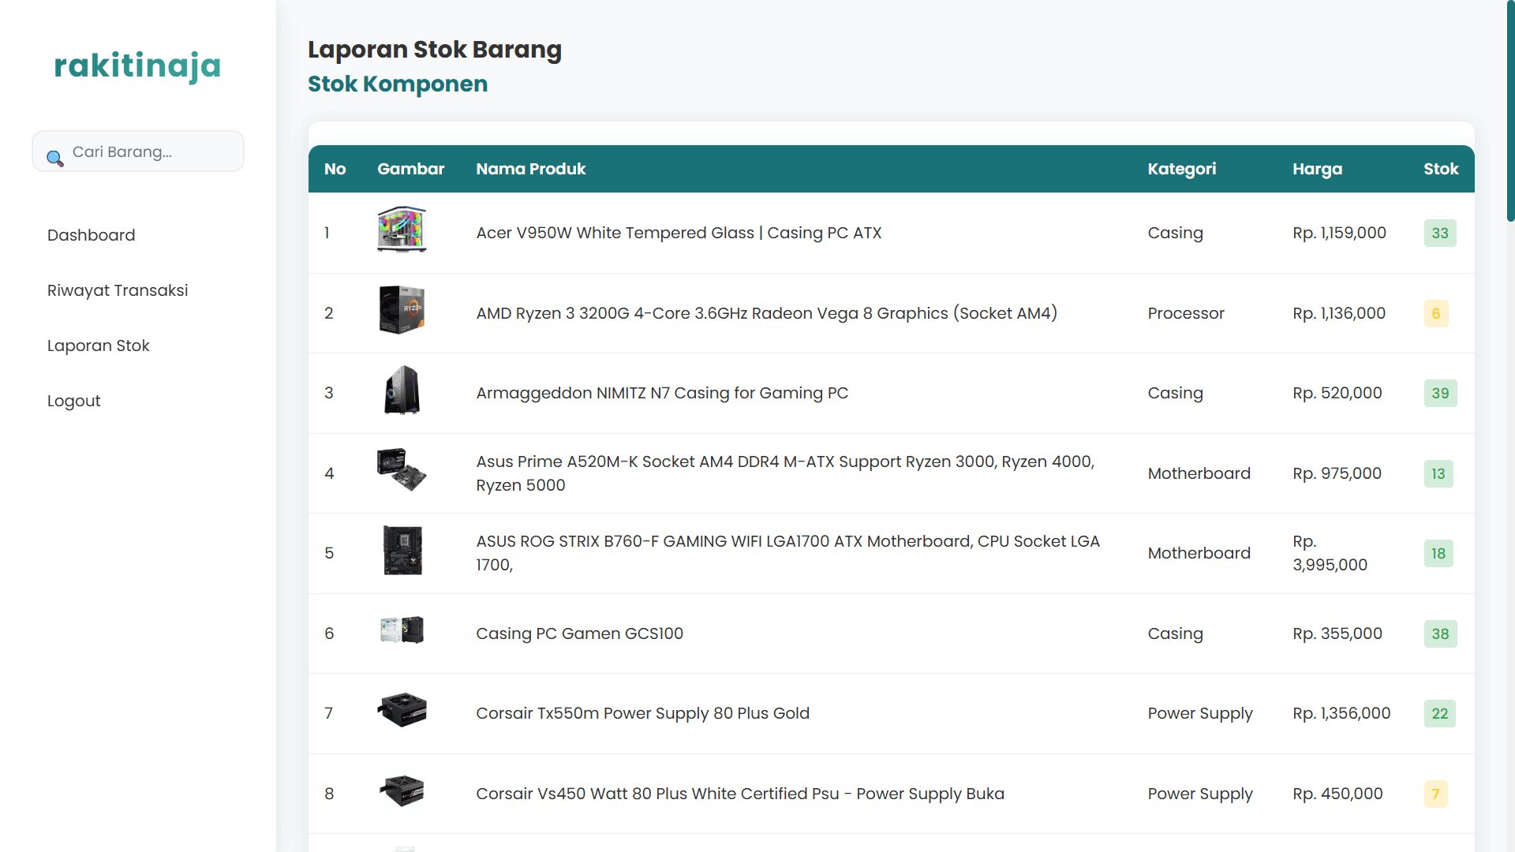Screen dimensions: 1515x852
Task: Click the ASUS ROG STRIX B760-F thumbnail
Action: 402,550
